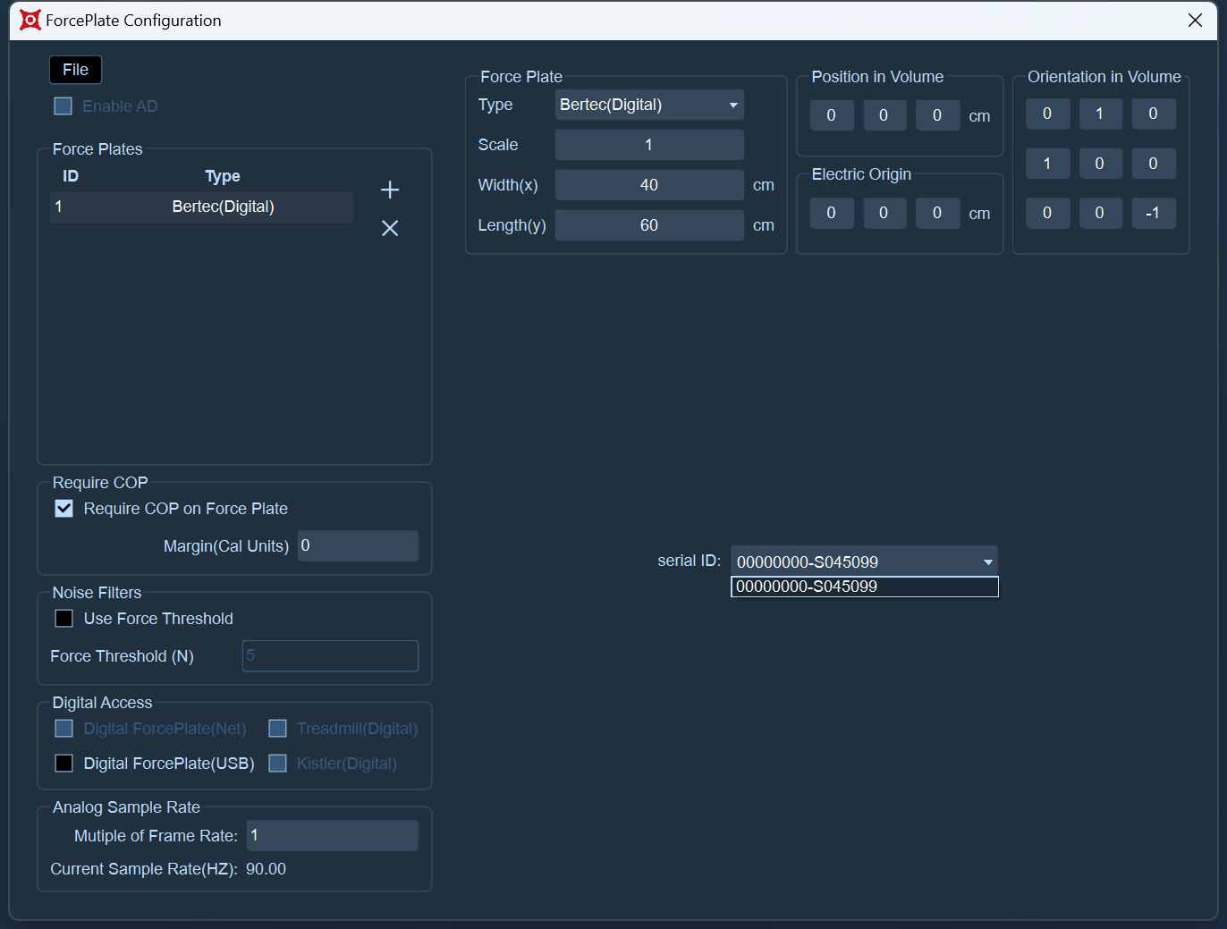1227x929 pixels.
Task: Click the first Position in Volume field
Action: point(832,115)
